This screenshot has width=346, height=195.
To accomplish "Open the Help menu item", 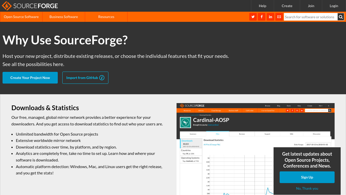I will click(x=262, y=6).
